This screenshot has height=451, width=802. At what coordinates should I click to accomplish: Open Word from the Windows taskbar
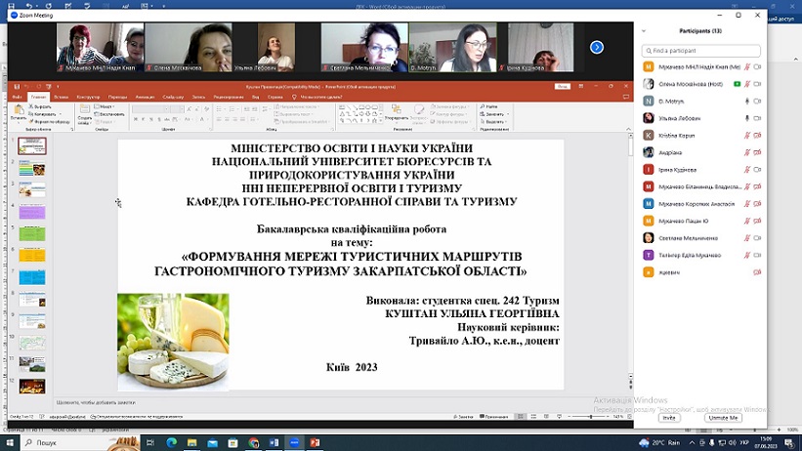[274, 442]
